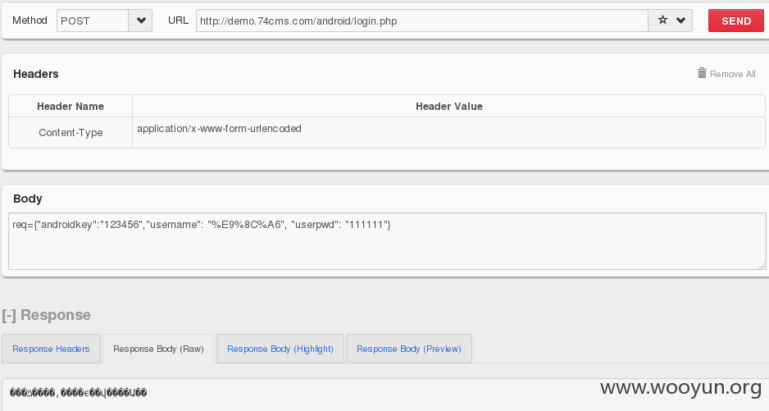769x411 pixels.
Task: Collapse the [-] Response section
Action: point(47,315)
